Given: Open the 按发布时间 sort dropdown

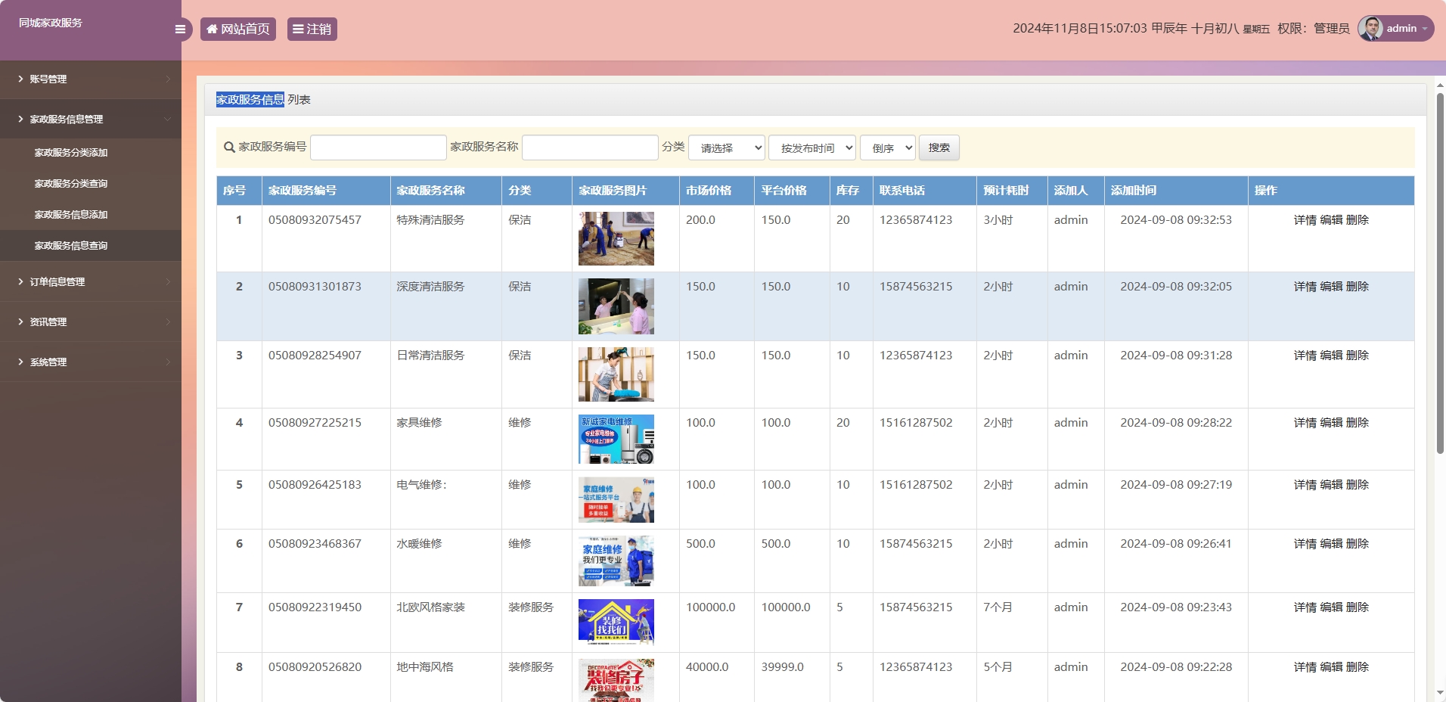Looking at the screenshot, I should pos(811,148).
